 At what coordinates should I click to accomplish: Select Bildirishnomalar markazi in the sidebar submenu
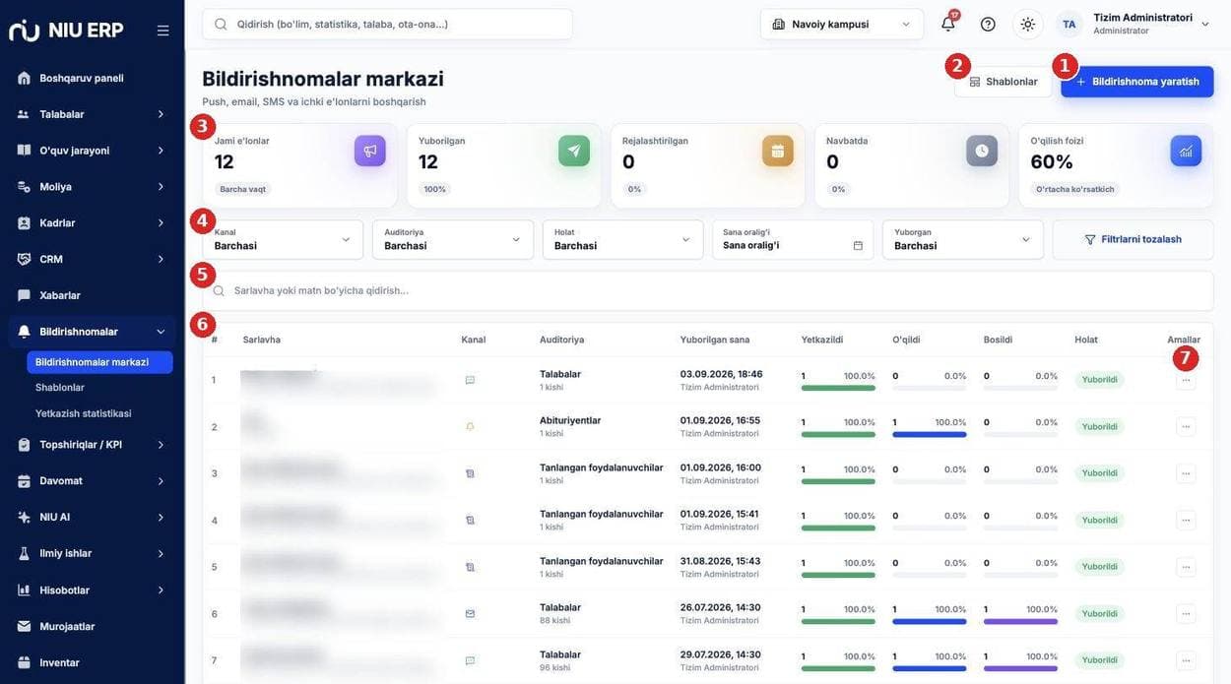click(x=100, y=362)
